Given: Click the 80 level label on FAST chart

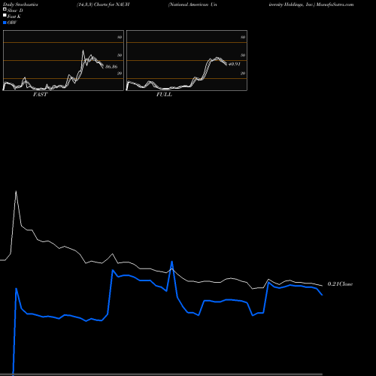Looking at the screenshot, I should tap(120, 37).
